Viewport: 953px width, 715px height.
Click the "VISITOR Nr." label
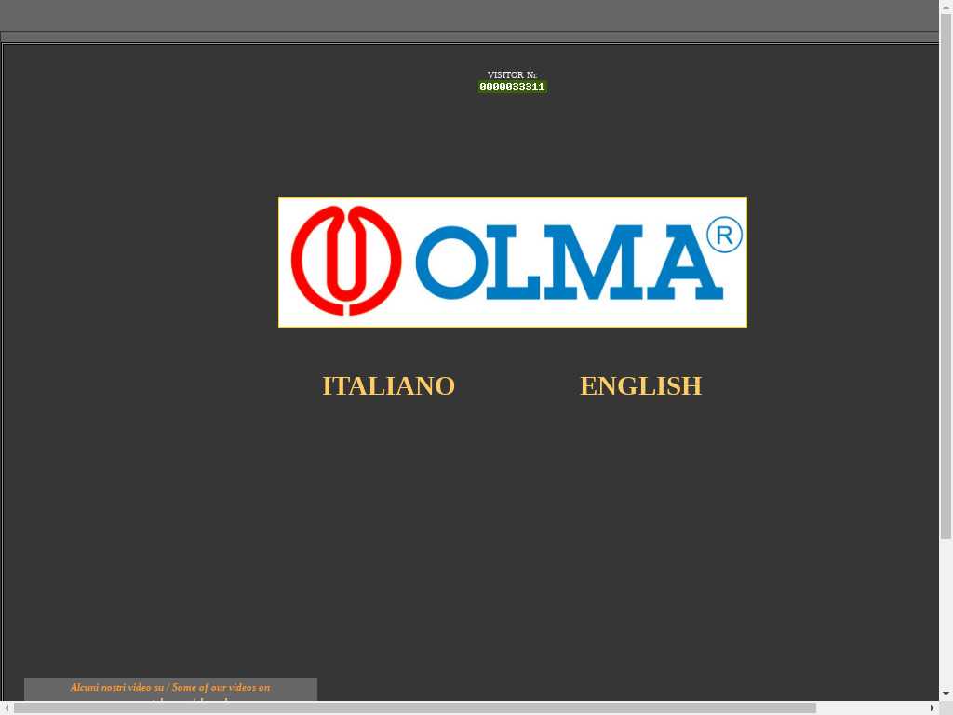pyautogui.click(x=512, y=74)
